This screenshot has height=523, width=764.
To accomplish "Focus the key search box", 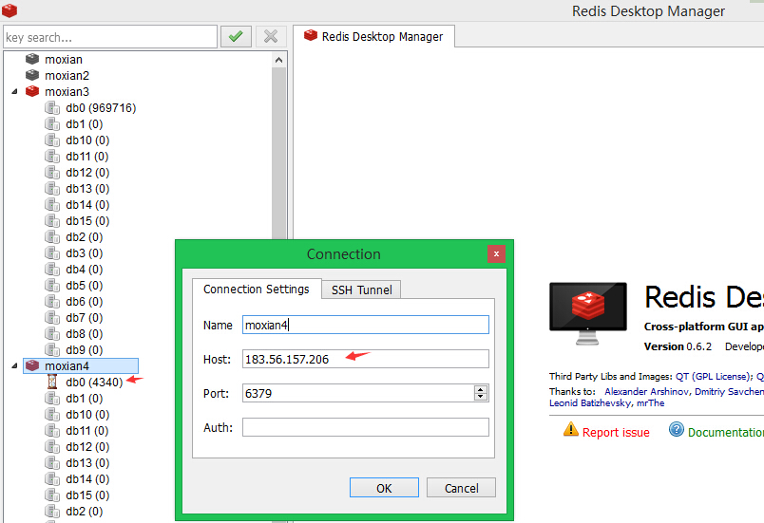I will (110, 37).
